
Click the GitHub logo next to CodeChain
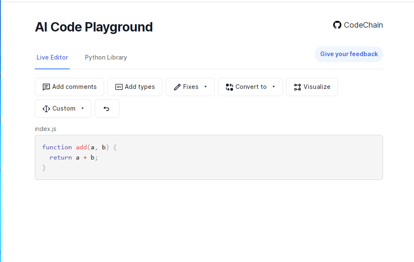(x=337, y=25)
